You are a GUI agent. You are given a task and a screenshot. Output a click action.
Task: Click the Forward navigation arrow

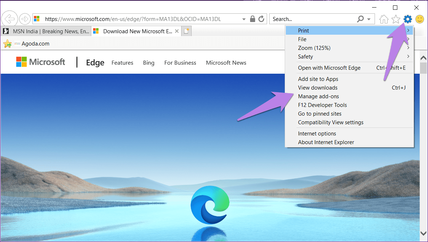tap(25, 19)
